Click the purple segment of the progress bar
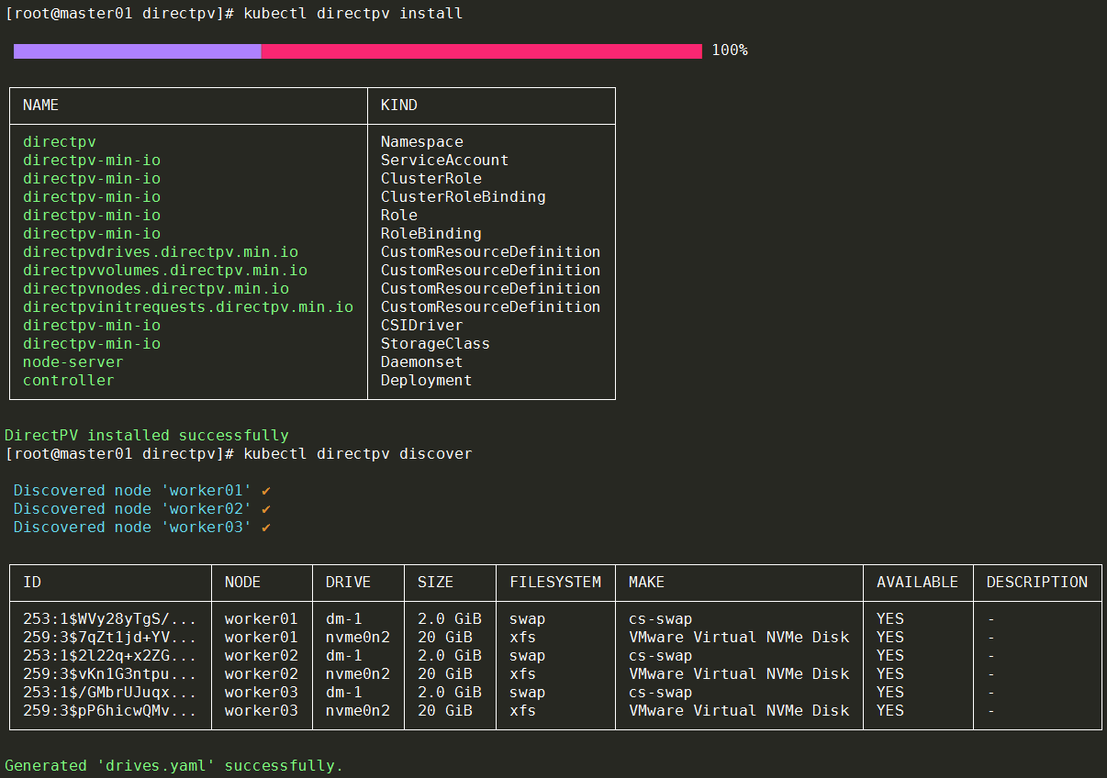The width and height of the screenshot is (1107, 778). pos(138,50)
